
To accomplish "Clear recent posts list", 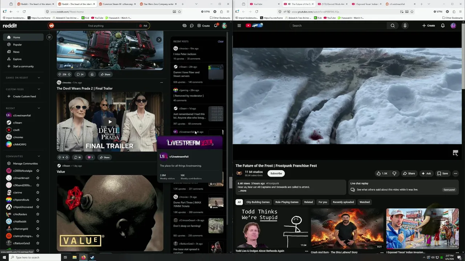I will point(221,42).
